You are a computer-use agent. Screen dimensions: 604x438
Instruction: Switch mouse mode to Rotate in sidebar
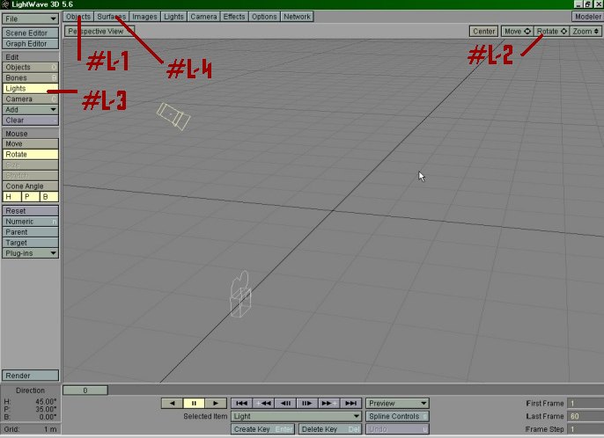point(31,154)
